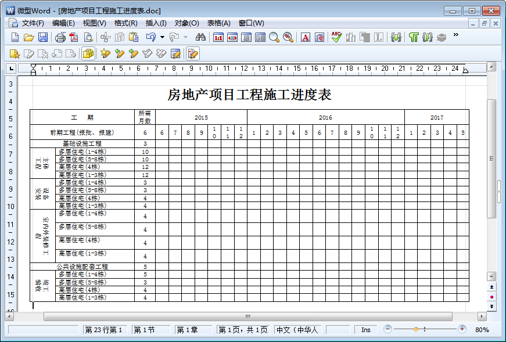Open a file with the folder icon

28,37
